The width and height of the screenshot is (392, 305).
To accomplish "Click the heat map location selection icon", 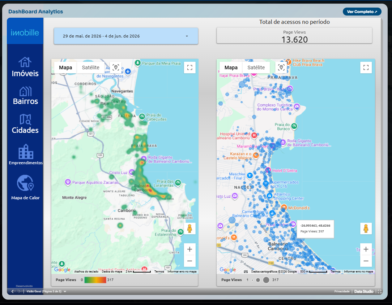I will (115, 67).
